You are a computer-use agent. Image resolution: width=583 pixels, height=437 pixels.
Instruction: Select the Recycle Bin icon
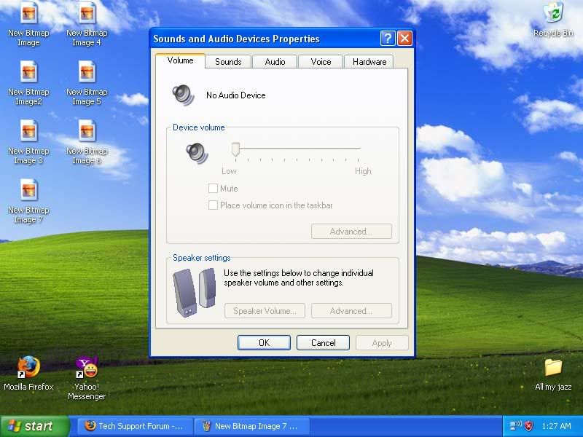[553, 20]
